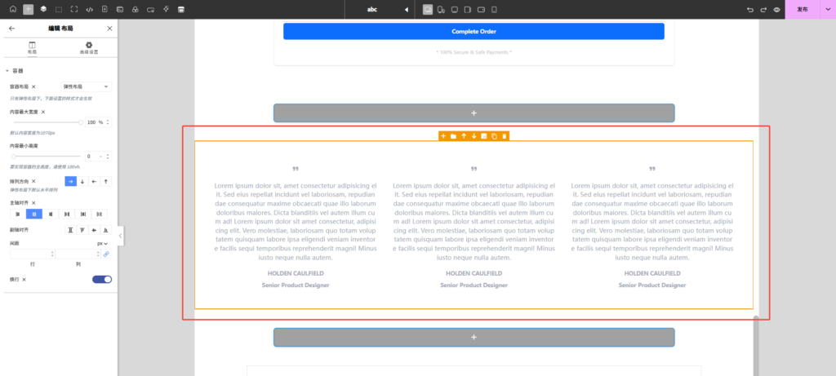The height and width of the screenshot is (376, 836).
Task: Move selected section up with arrow icon
Action: coord(464,135)
